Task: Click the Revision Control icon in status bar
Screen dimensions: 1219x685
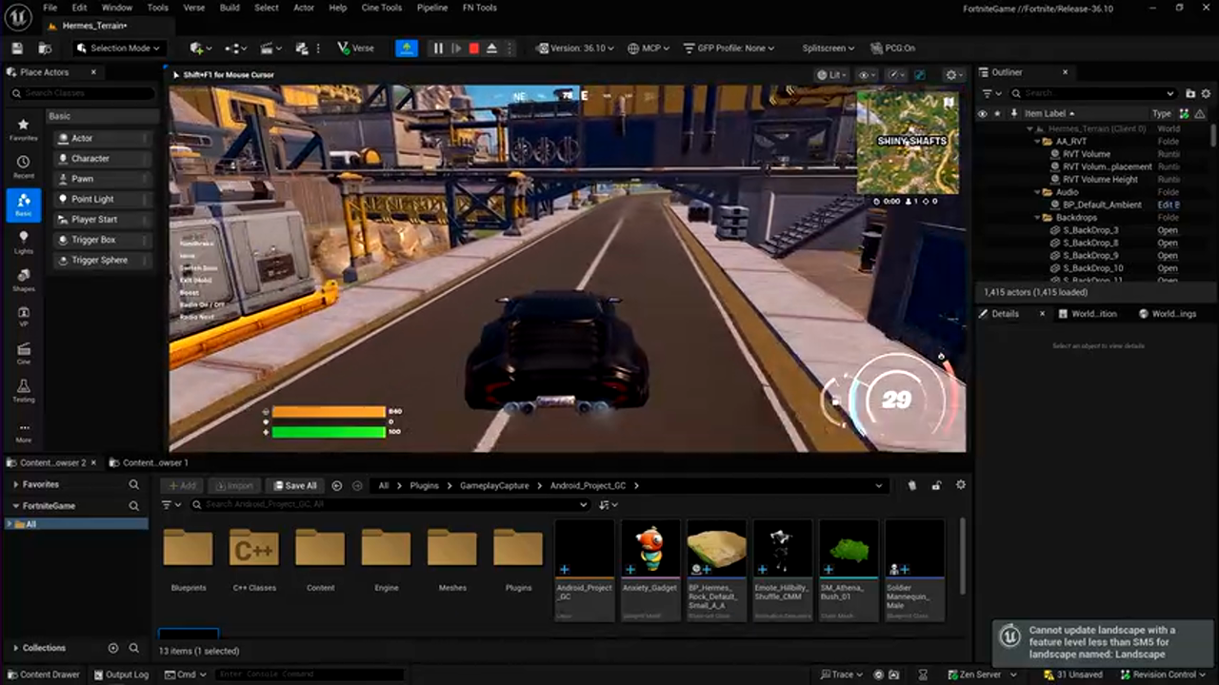Action: click(x=1129, y=674)
